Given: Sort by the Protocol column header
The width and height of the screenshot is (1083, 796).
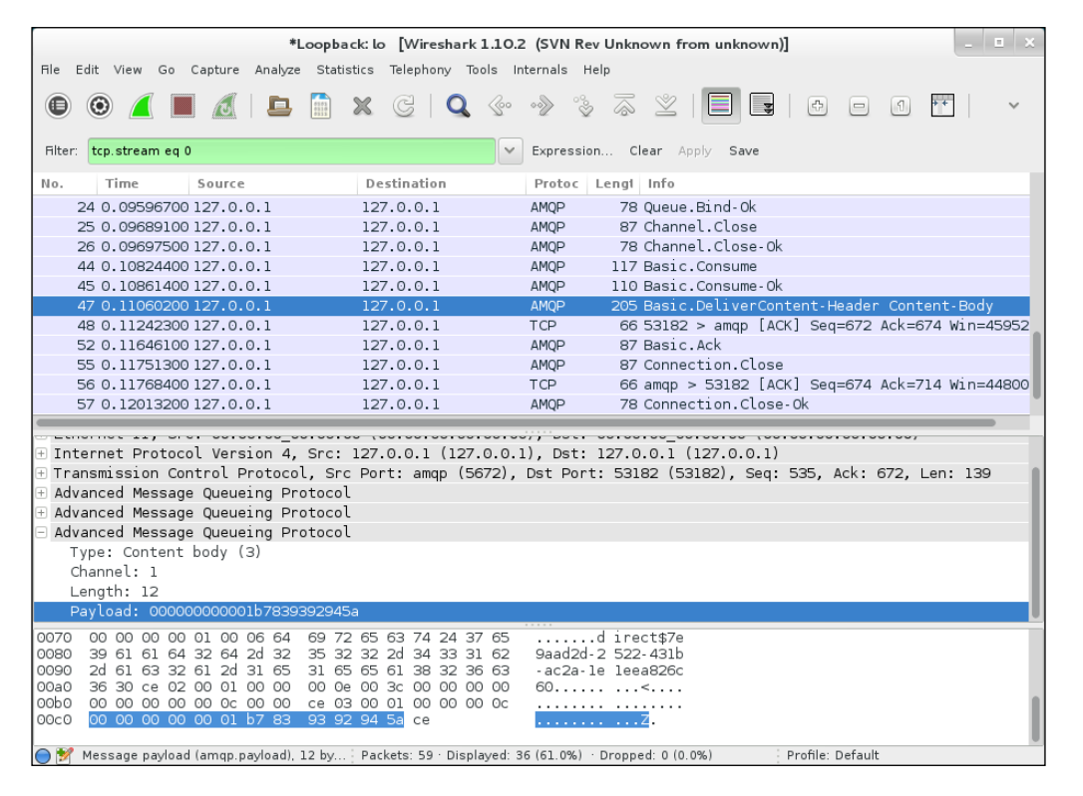Looking at the screenshot, I should (x=556, y=183).
